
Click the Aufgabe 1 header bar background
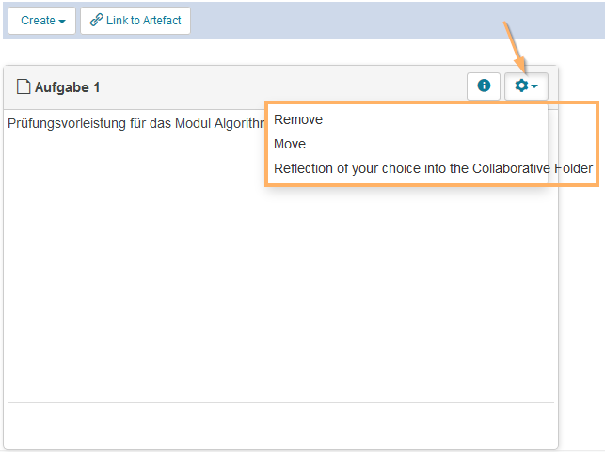282,86
